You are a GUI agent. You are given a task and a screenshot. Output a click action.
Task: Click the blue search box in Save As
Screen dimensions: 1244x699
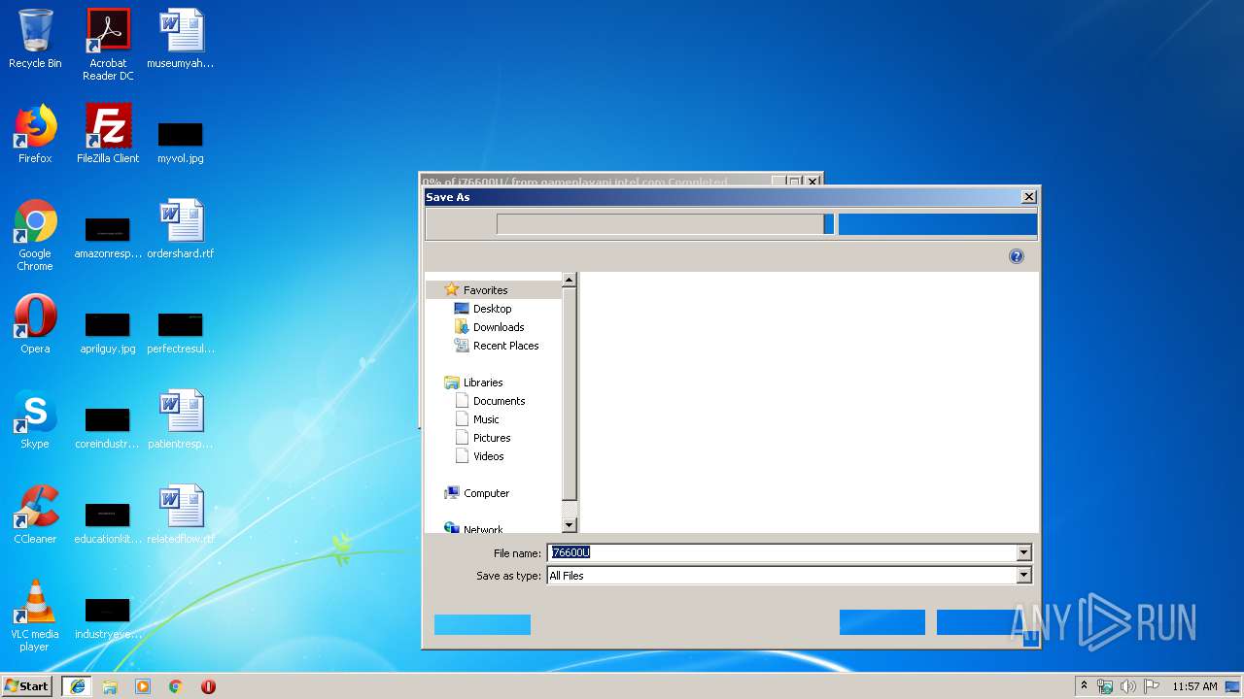(x=937, y=224)
